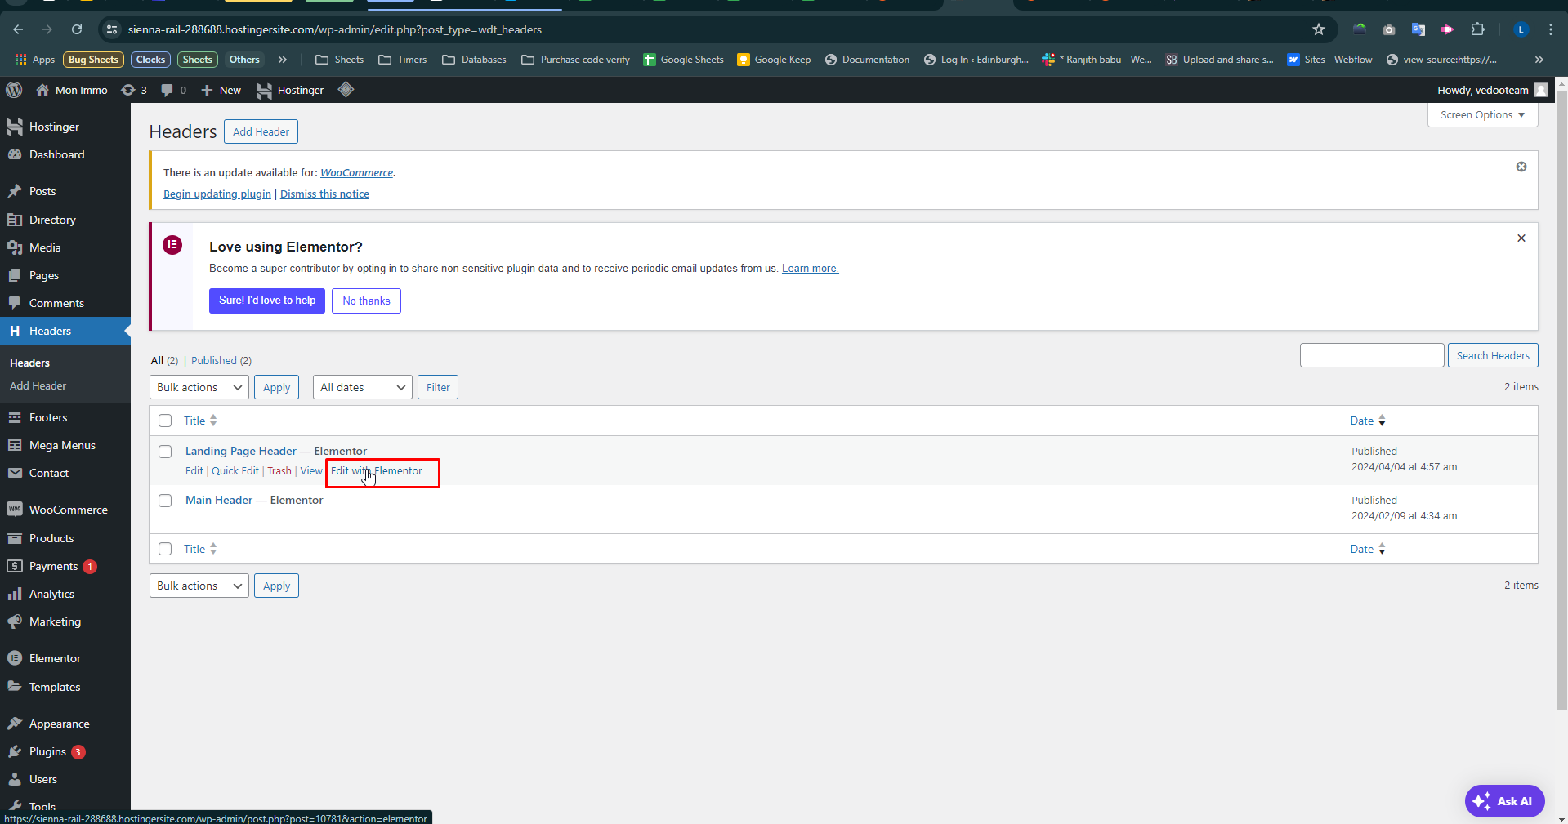This screenshot has height=824, width=1568.
Task: Show hidden bookmarks at bar end
Action: coord(1539,60)
